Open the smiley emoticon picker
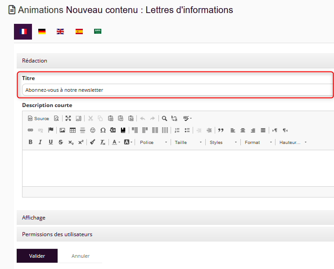Viewport: 334px width, 269px height. tap(93, 130)
